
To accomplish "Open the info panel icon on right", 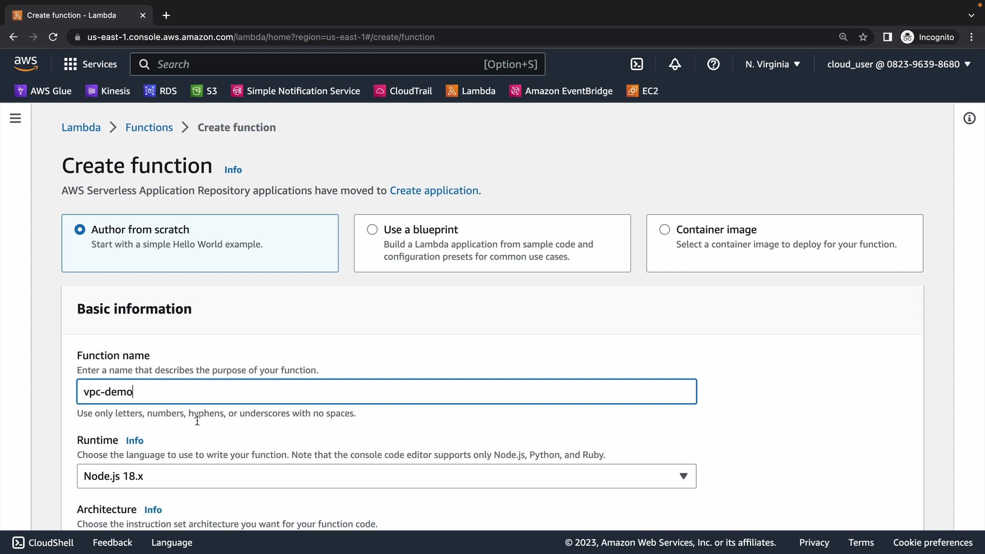I will coord(969,118).
